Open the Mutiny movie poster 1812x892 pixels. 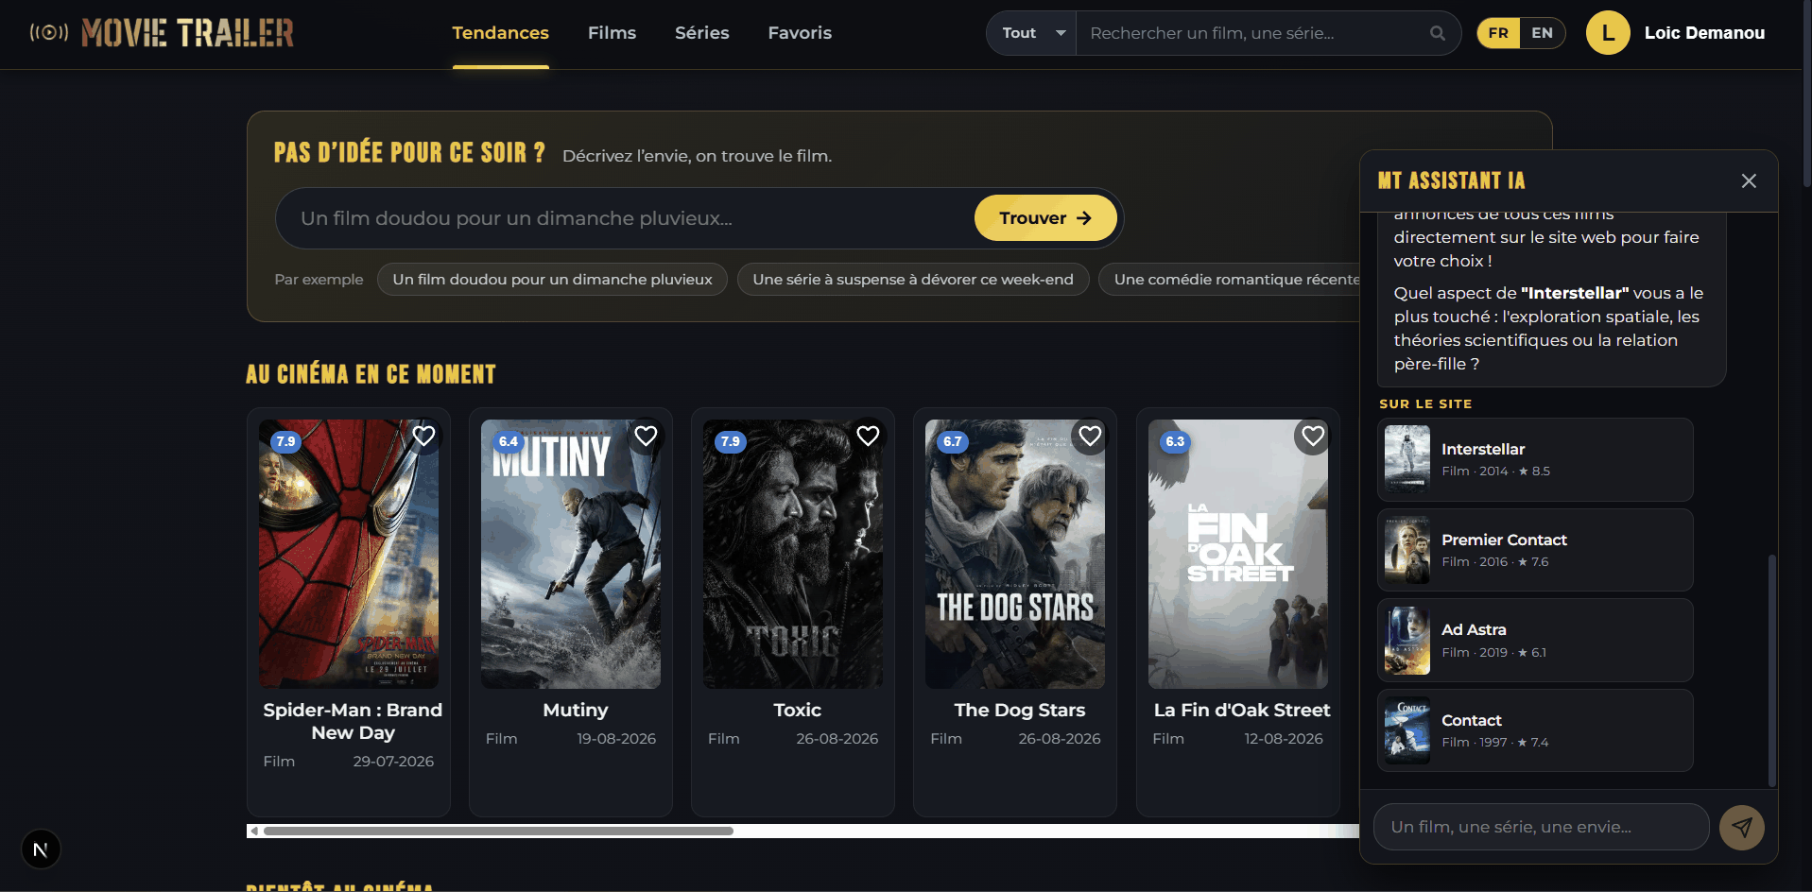pyautogui.click(x=571, y=554)
